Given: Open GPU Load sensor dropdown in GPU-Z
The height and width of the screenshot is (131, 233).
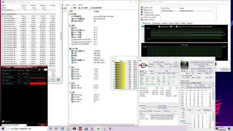Looking at the screenshot, I should pyautogui.click(x=19, y=80).
